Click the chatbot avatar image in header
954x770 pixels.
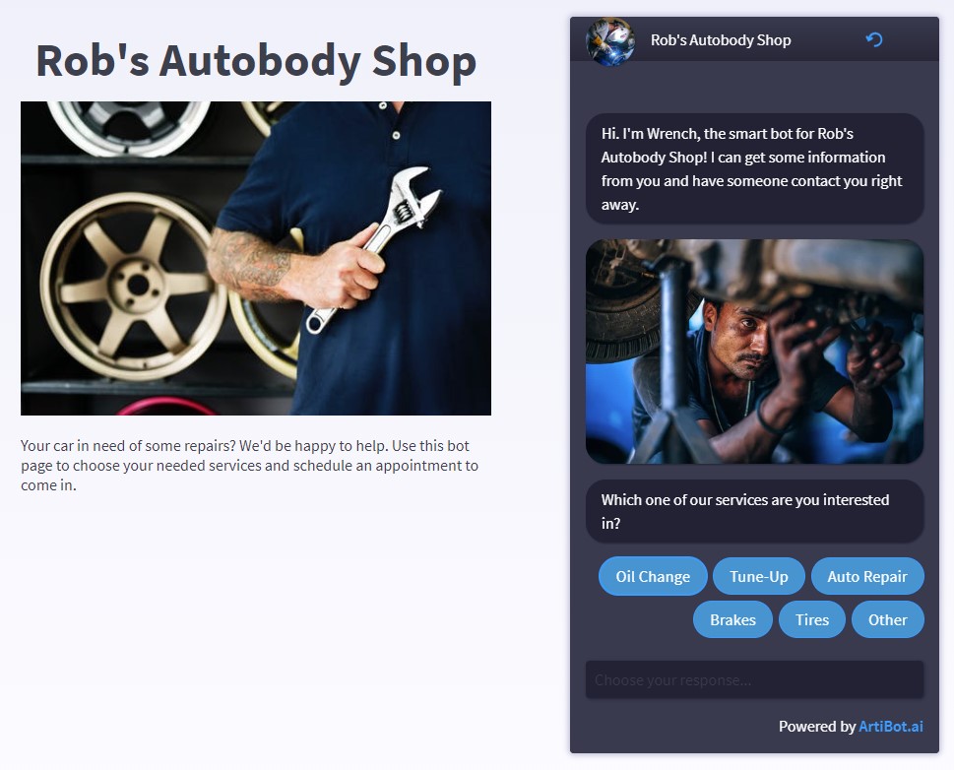610,40
